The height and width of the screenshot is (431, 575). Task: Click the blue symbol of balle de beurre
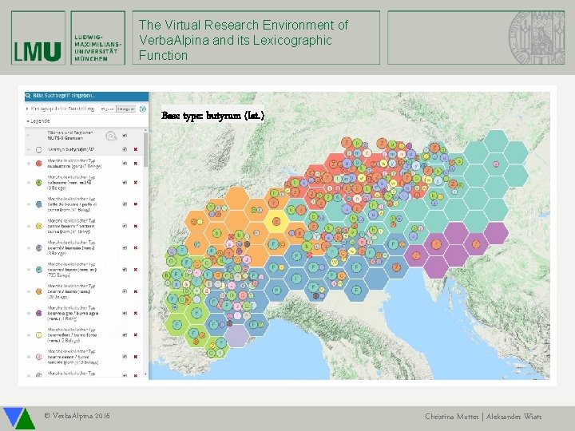click(x=39, y=204)
